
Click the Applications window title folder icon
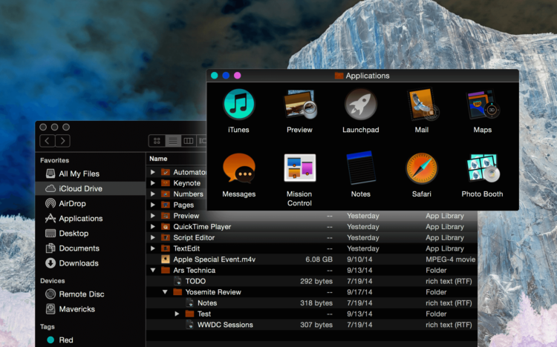[x=339, y=76]
